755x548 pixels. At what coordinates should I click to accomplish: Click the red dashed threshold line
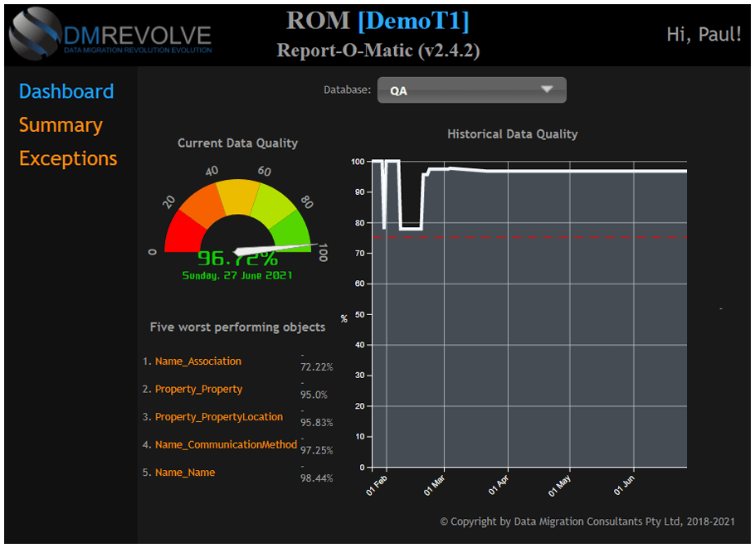coord(531,238)
